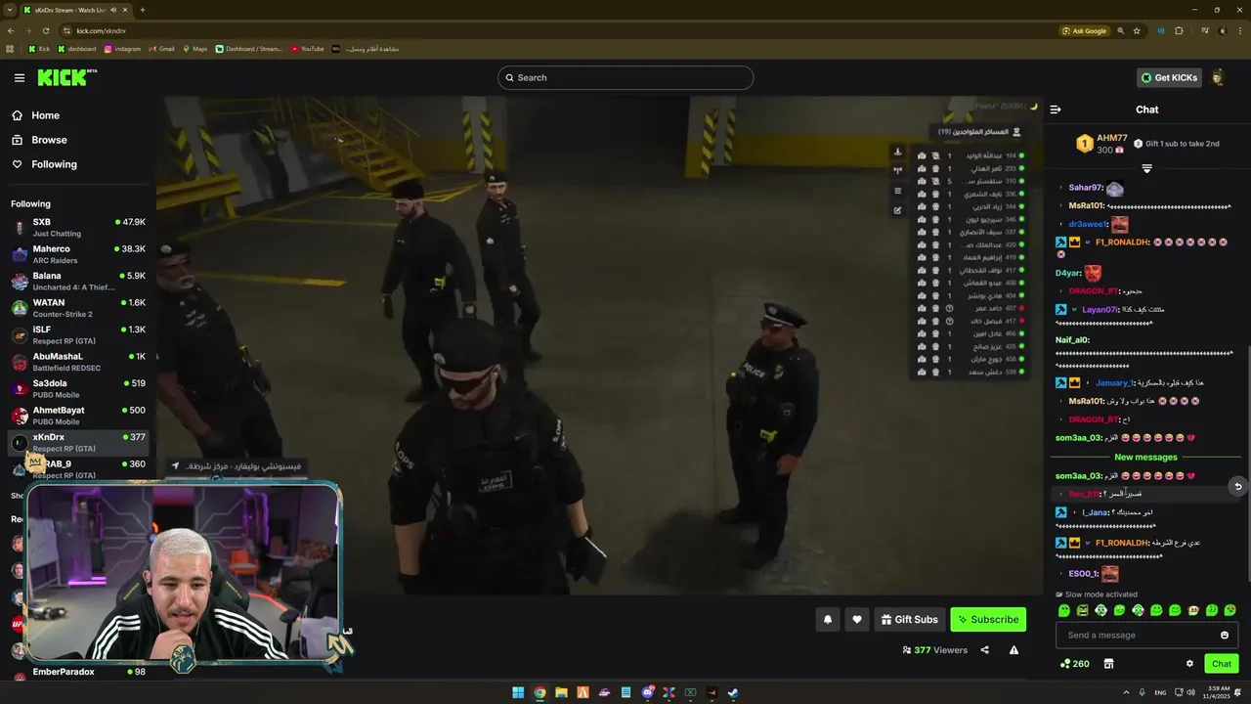The width and height of the screenshot is (1251, 704).
Task: Focus the Kick search box
Action: point(625,77)
